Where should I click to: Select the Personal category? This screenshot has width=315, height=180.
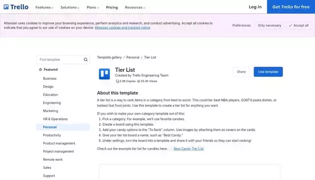(x=63, y=127)
